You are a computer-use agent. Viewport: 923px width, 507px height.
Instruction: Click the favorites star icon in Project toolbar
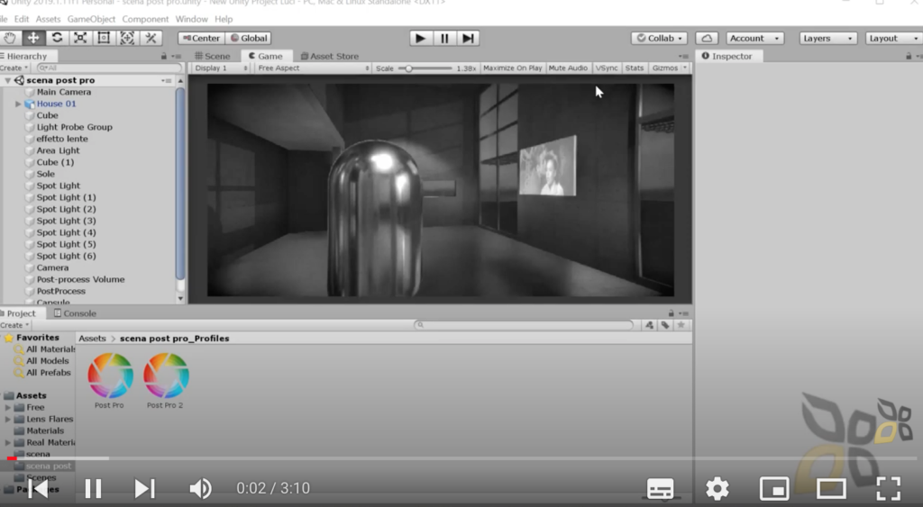click(681, 325)
